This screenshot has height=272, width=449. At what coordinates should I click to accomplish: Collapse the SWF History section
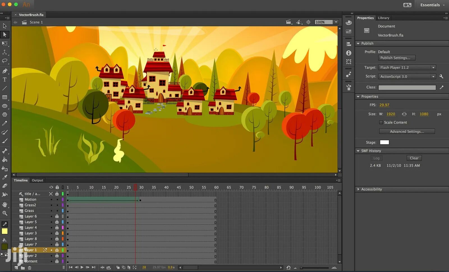(358, 151)
